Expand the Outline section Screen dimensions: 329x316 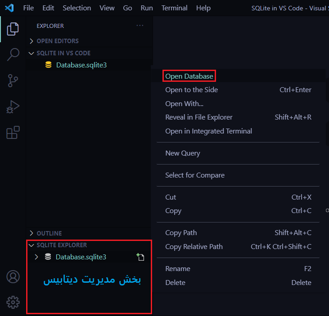[32, 233]
